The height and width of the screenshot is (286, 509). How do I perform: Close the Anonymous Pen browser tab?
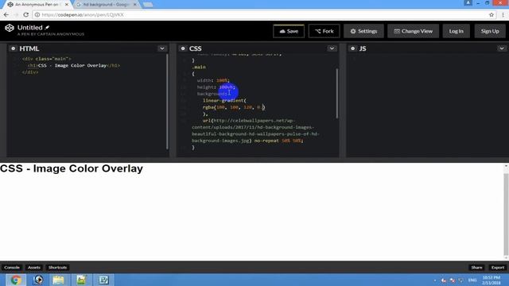point(67,5)
